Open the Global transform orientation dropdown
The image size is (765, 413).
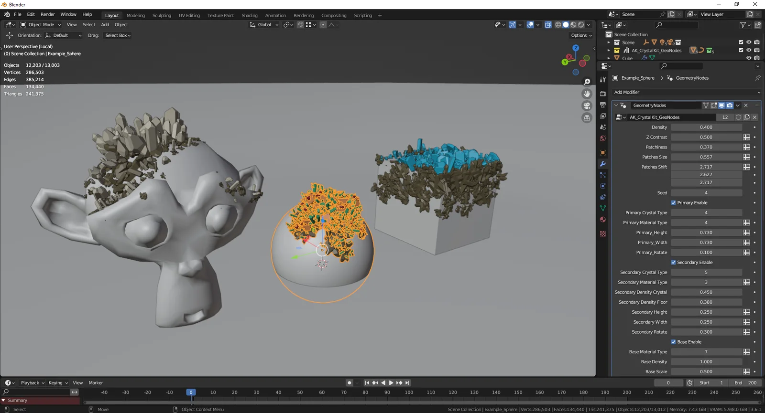264,25
